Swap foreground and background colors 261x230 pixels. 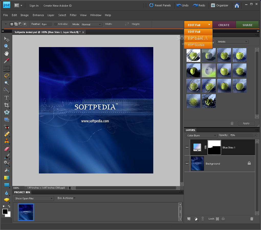[x=9, y=206]
